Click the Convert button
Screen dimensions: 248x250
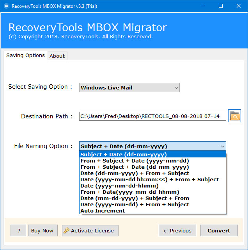(x=219, y=230)
